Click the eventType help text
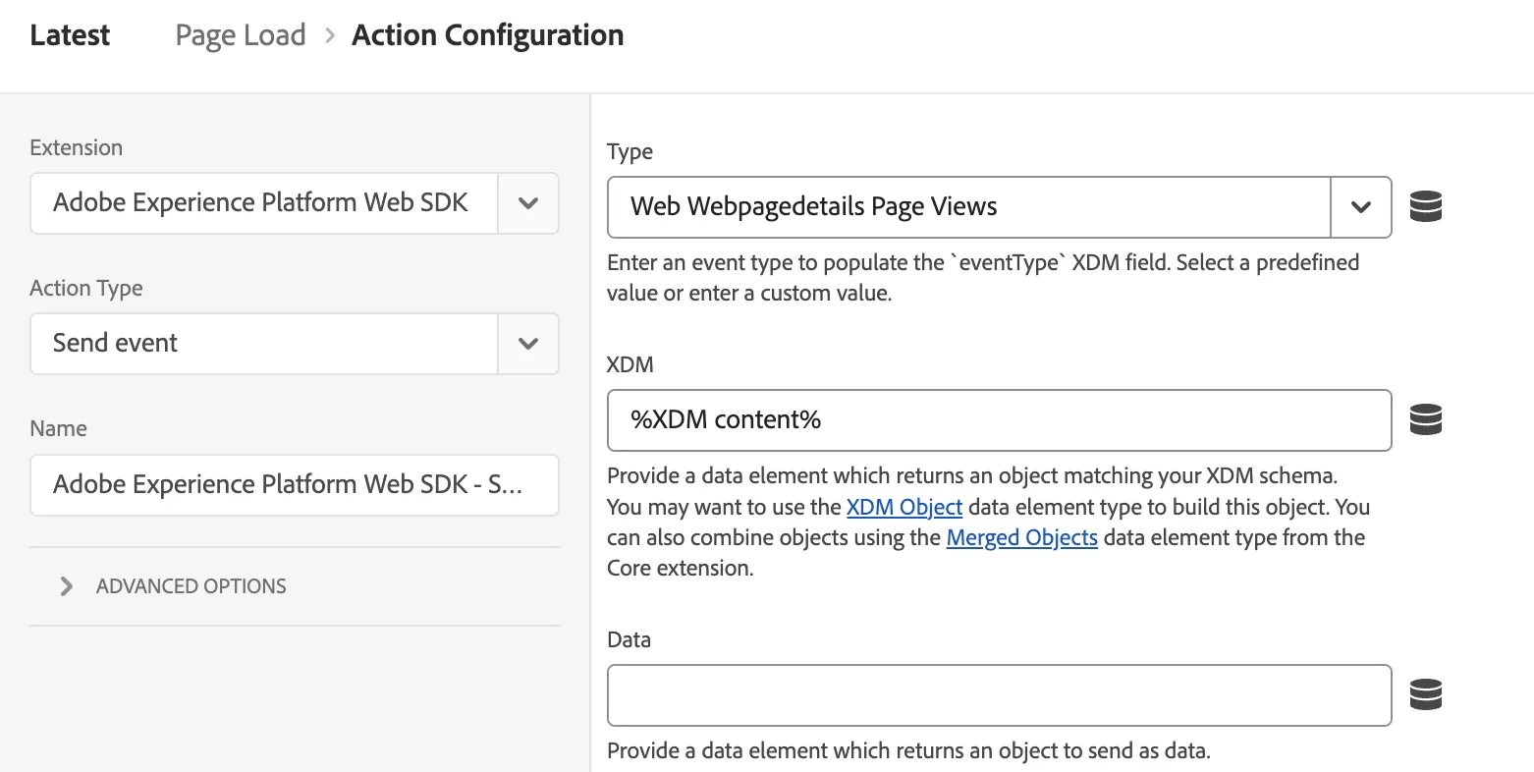 tap(983, 278)
